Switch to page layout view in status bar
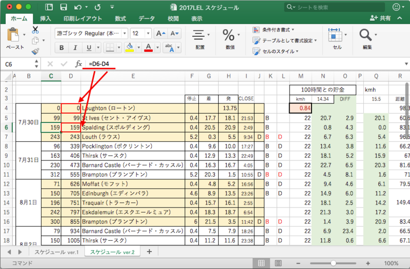 pyautogui.click(x=278, y=263)
